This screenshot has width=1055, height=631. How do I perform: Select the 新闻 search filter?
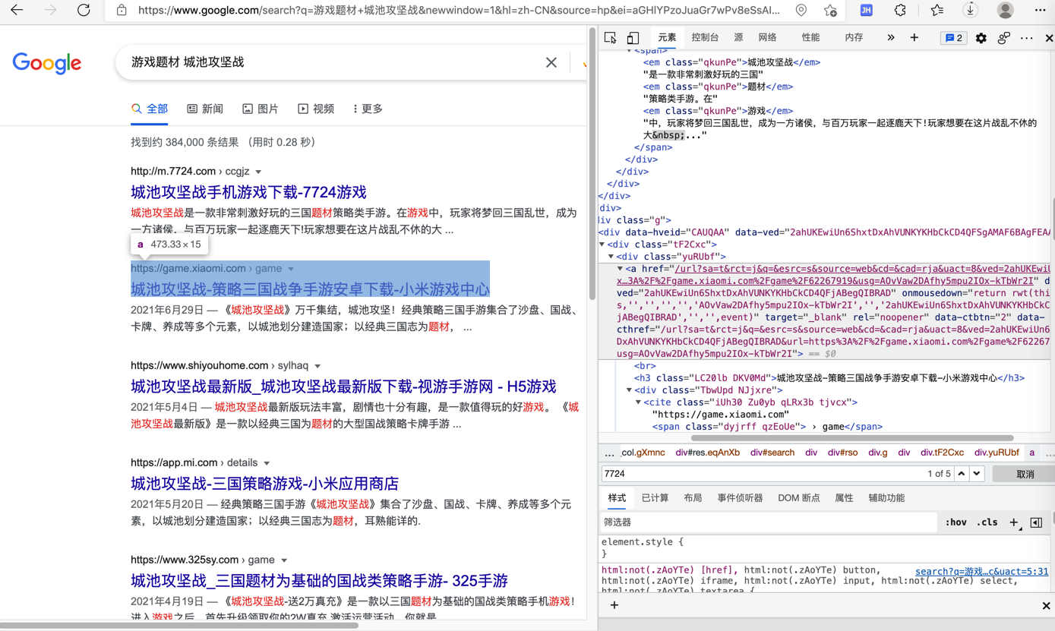(x=205, y=109)
